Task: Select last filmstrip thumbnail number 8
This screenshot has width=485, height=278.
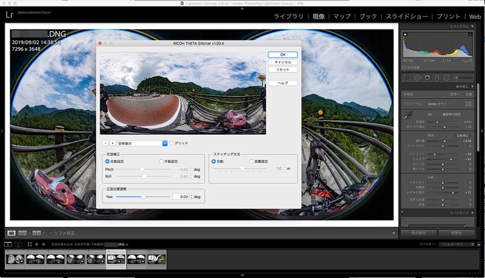Action: pos(156,259)
